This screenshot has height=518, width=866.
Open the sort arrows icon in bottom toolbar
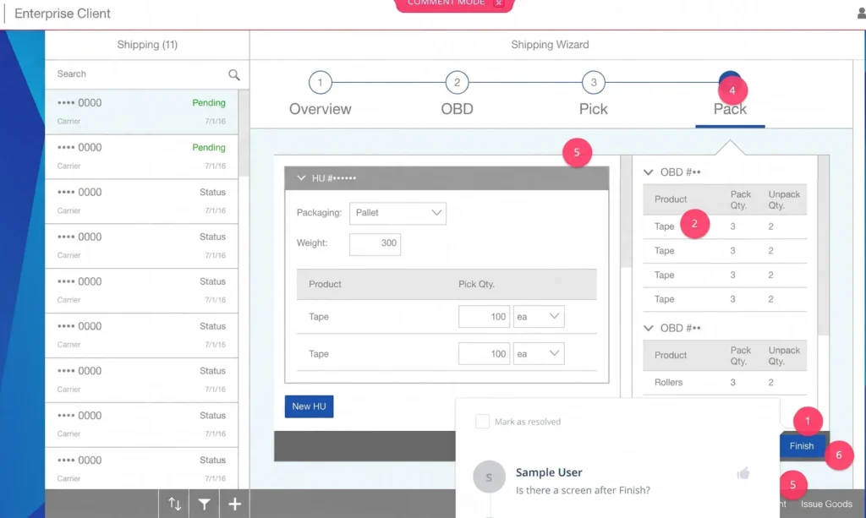click(174, 504)
